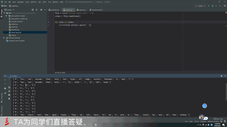Open the File menu
This screenshot has height=127, width=227.
(x=6, y=2)
